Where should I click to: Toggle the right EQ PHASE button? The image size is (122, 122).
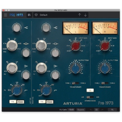50,102
